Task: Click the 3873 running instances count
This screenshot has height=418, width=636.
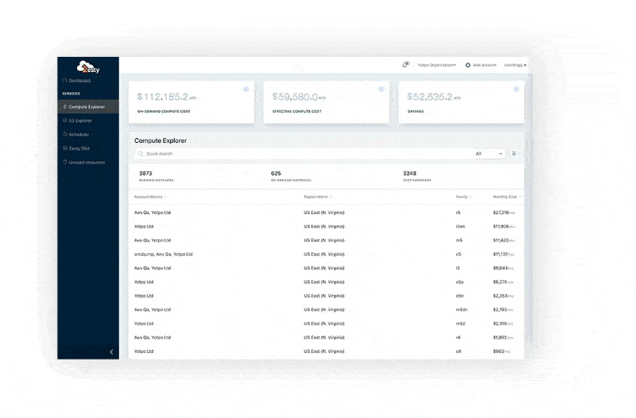Action: coord(146,173)
